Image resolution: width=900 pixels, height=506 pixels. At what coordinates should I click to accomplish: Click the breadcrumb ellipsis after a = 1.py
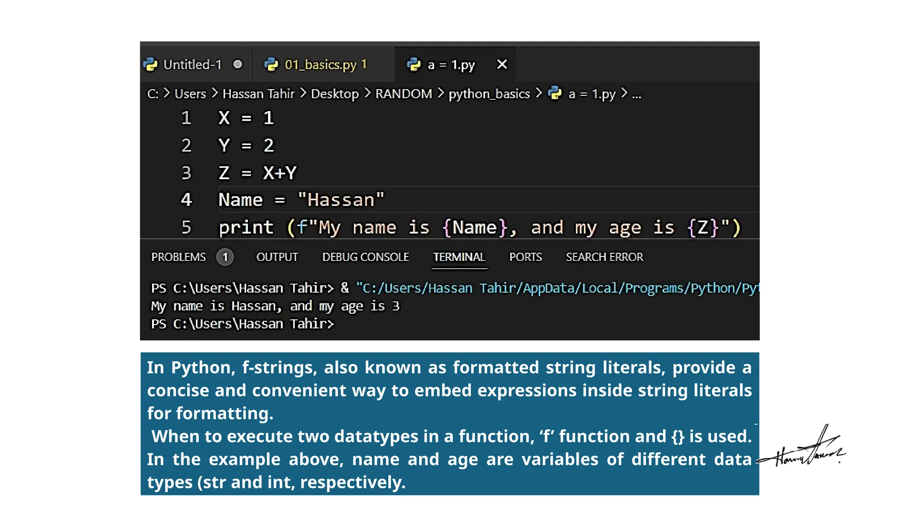(x=636, y=94)
